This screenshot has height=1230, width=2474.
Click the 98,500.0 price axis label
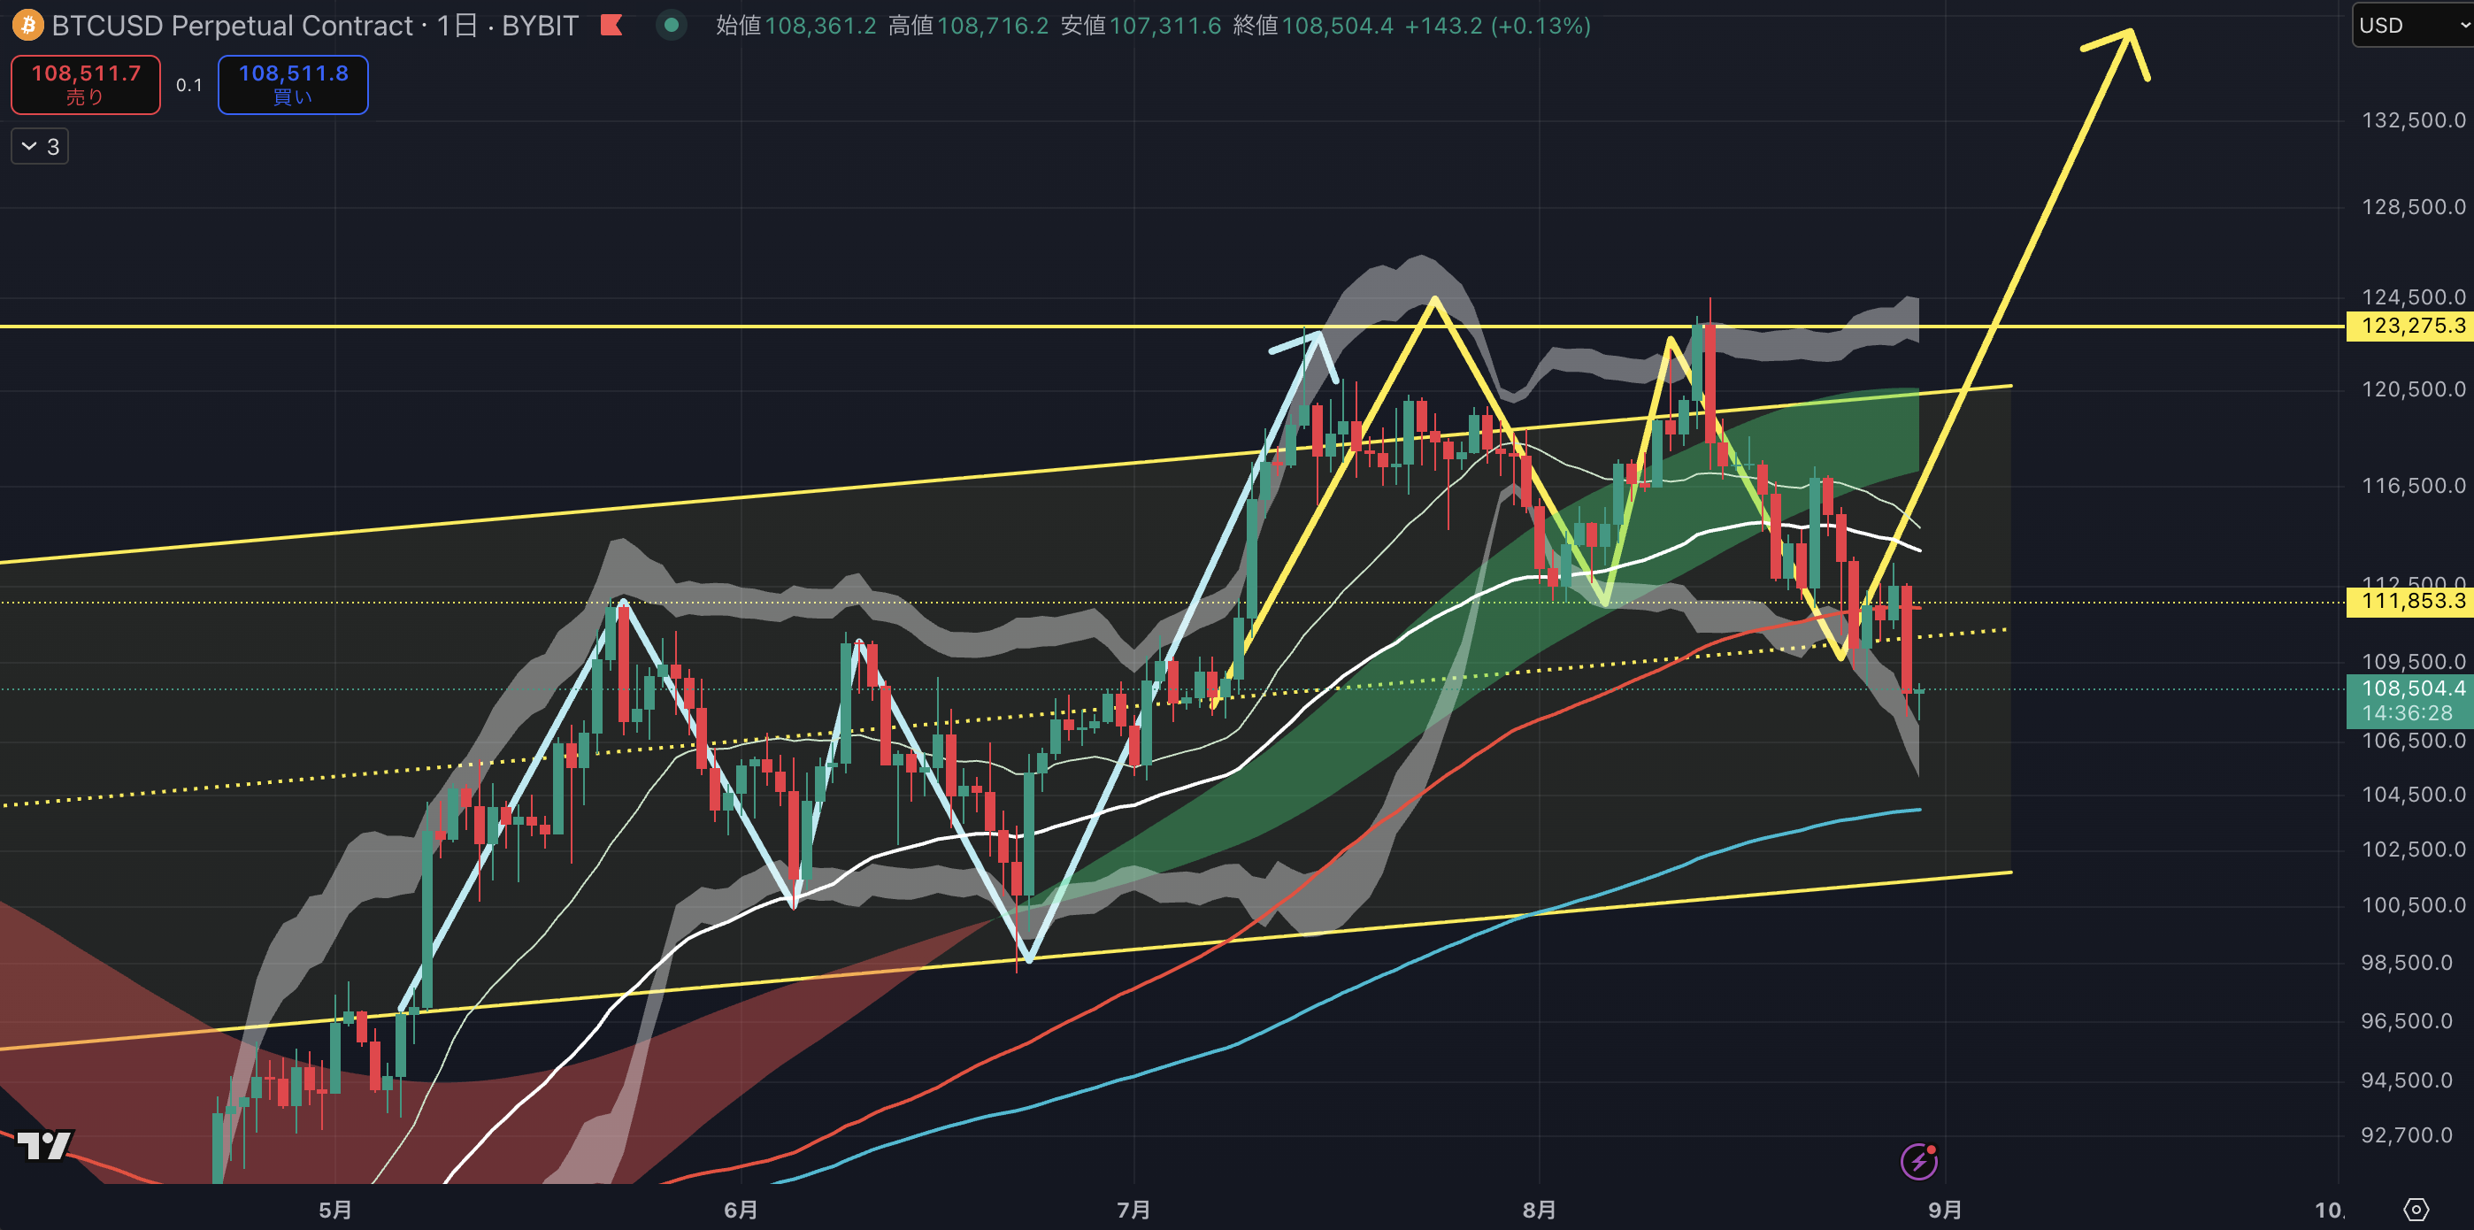pos(2407,962)
